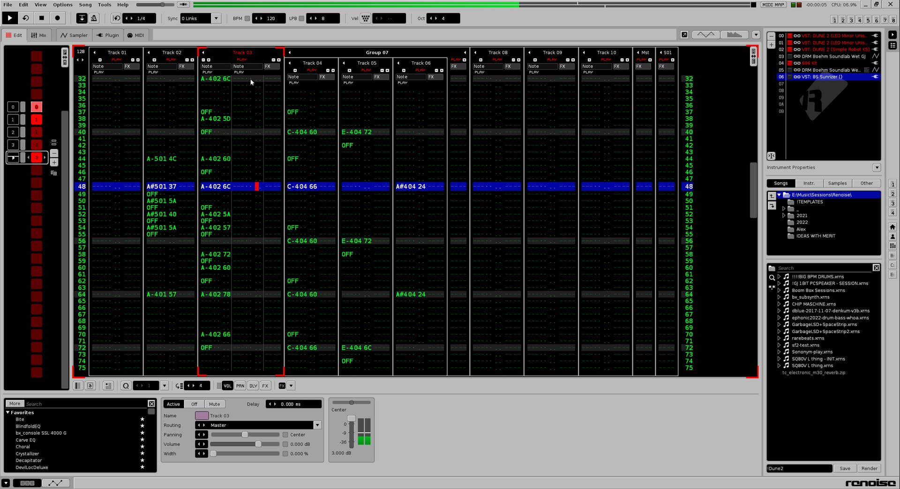Screen dimensions: 900x489
Task: Switch to the MIDI tab
Action: (136, 35)
